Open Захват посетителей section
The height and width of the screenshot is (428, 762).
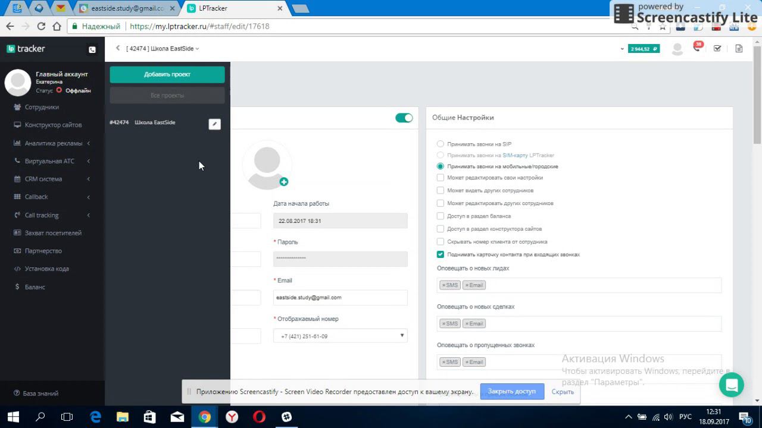coord(52,233)
